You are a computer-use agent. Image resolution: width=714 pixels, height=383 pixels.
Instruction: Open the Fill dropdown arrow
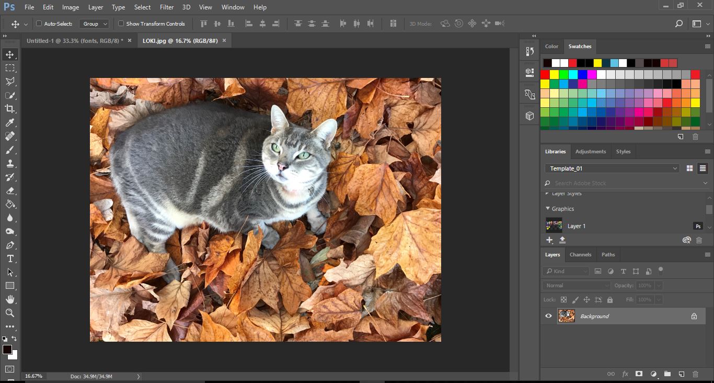[x=659, y=300]
